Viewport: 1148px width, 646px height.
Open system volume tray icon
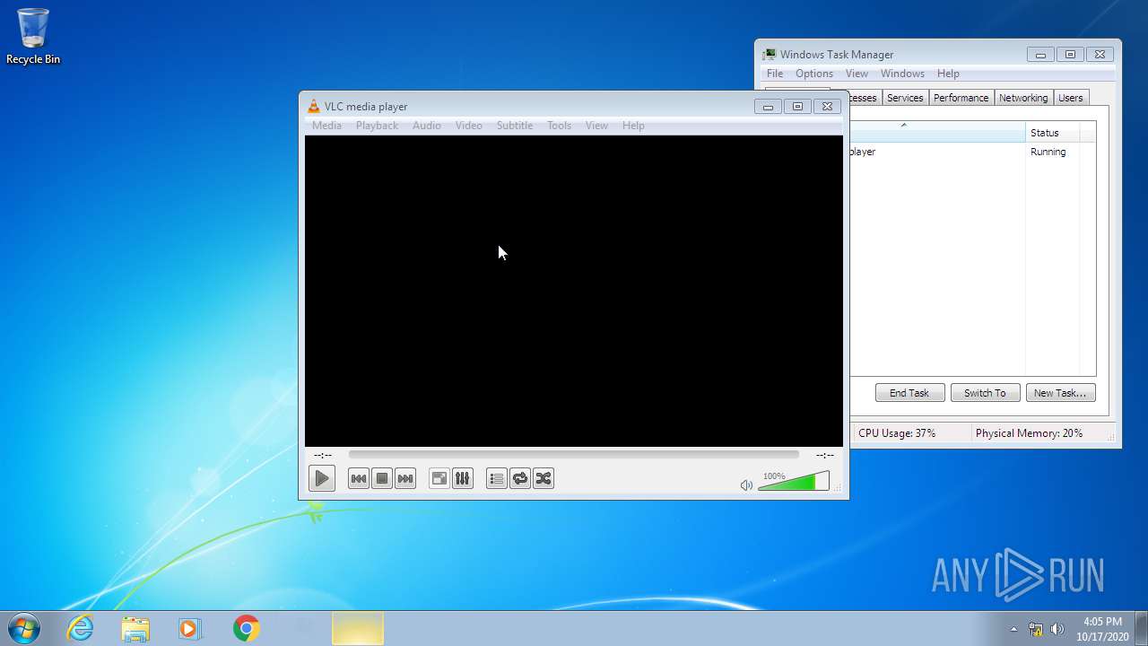point(1057,629)
